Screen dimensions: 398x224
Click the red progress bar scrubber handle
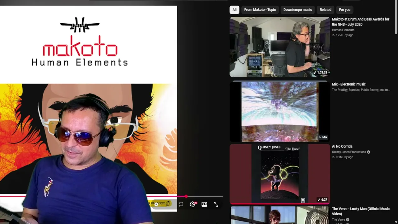pos(186,196)
